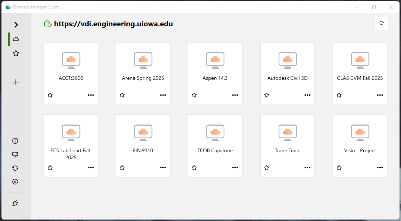Refresh the desktop list button
This screenshot has height=221, width=401.
tap(381, 23)
